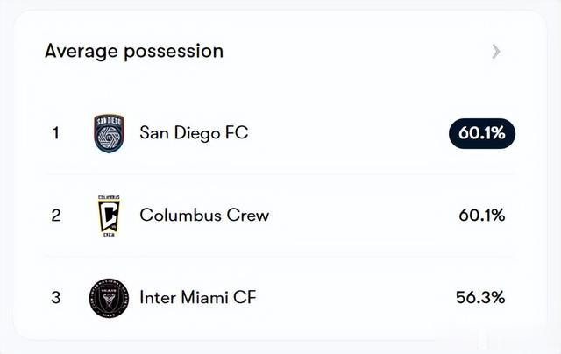Click the San Diego FC crest logo

click(109, 133)
